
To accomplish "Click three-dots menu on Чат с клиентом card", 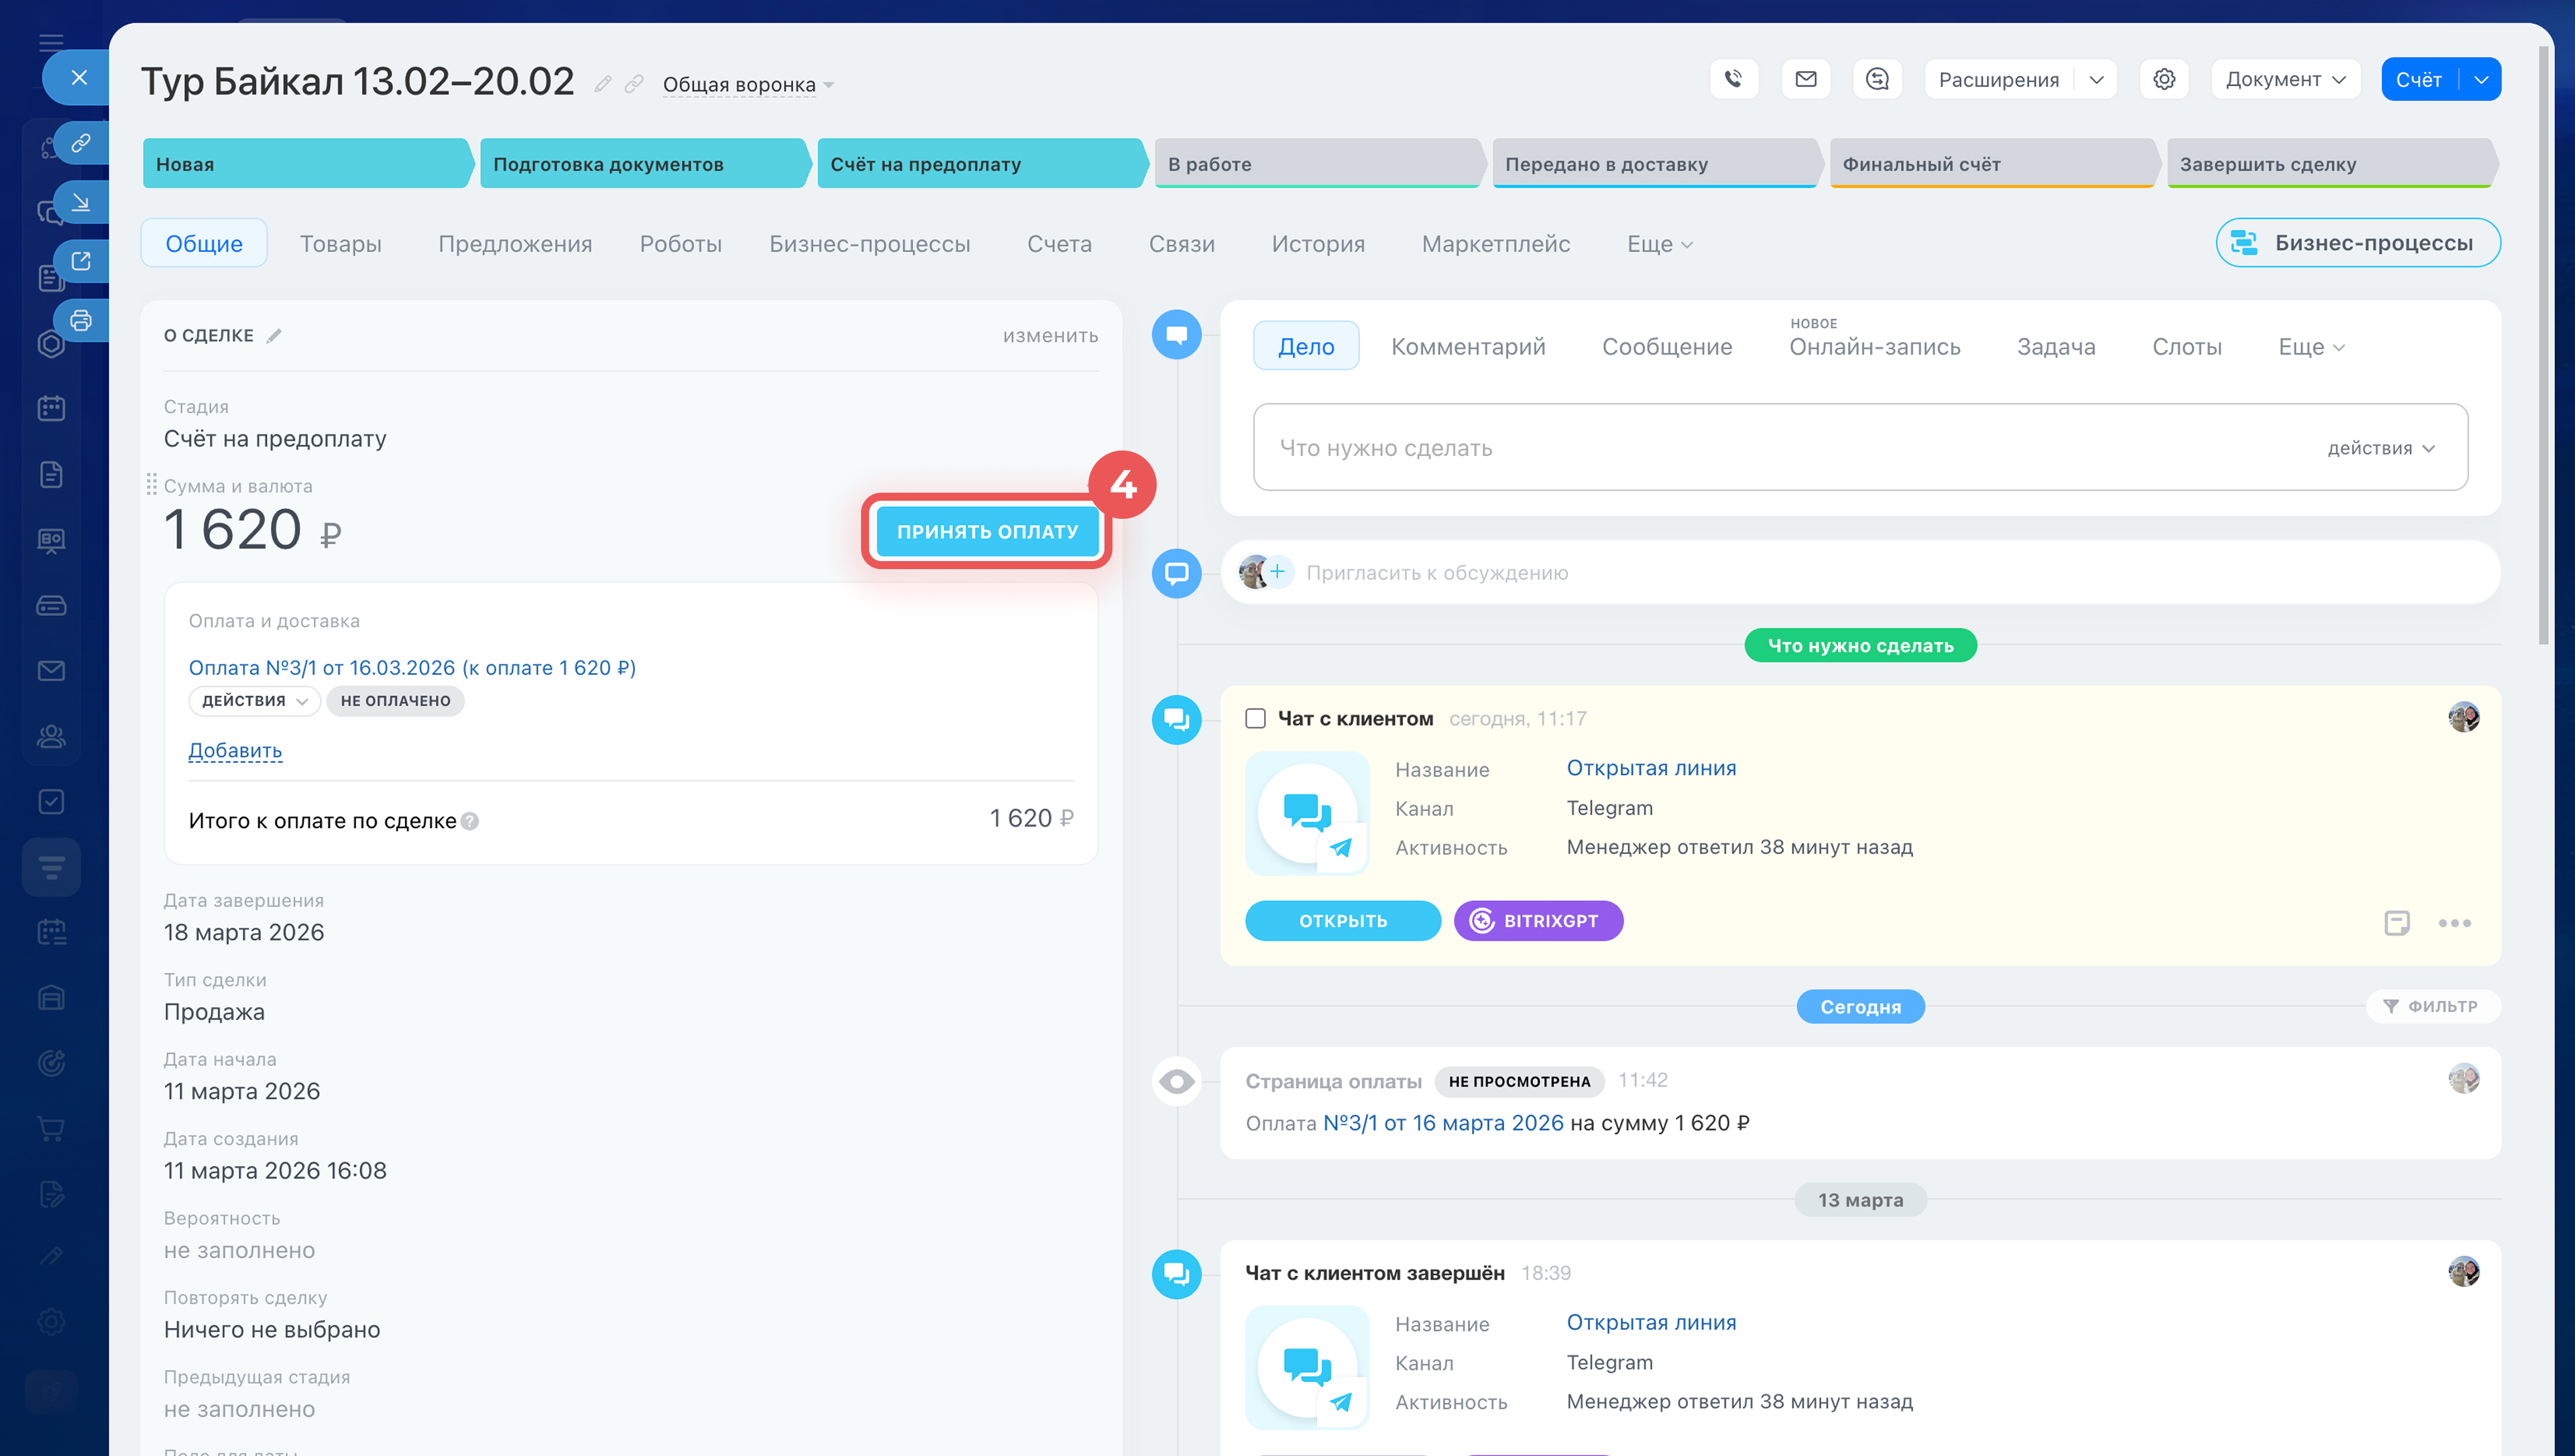I will pyautogui.click(x=2454, y=922).
